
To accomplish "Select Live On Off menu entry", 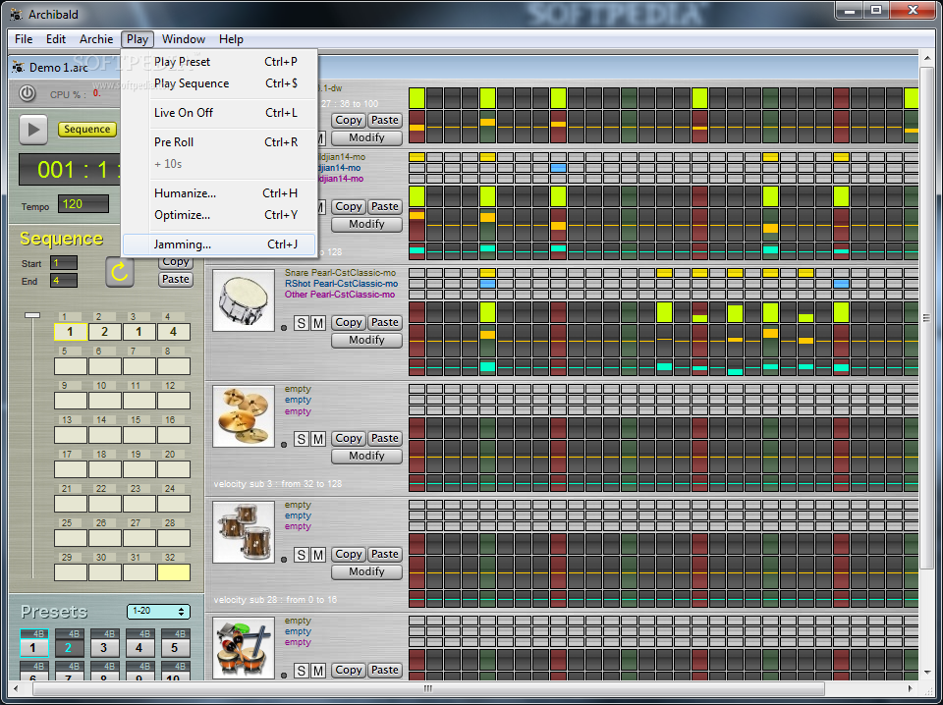I will (219, 112).
